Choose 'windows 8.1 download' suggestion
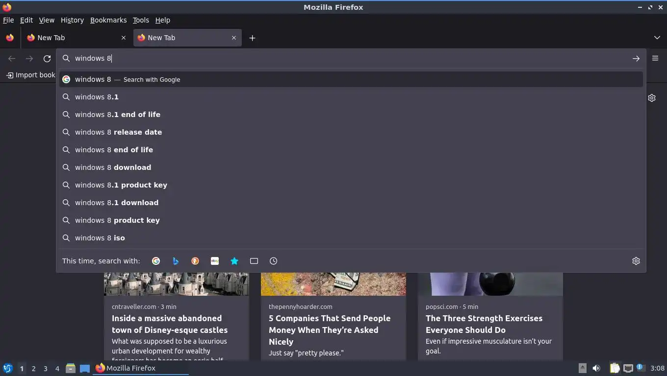The image size is (667, 376). coord(351,203)
